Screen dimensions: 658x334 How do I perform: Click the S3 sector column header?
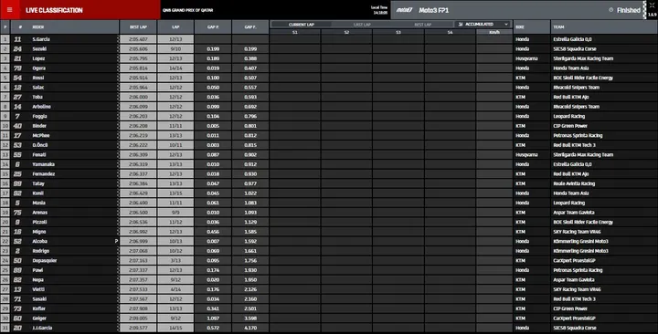(x=398, y=32)
